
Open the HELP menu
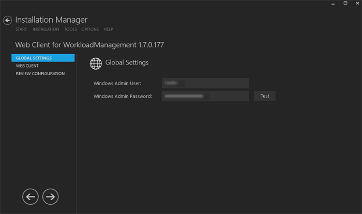coord(108,29)
